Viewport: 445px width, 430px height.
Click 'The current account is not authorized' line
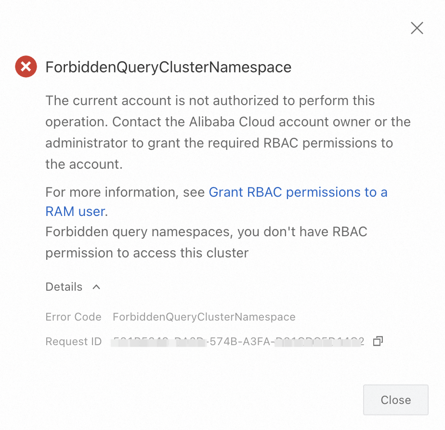[x=209, y=101]
